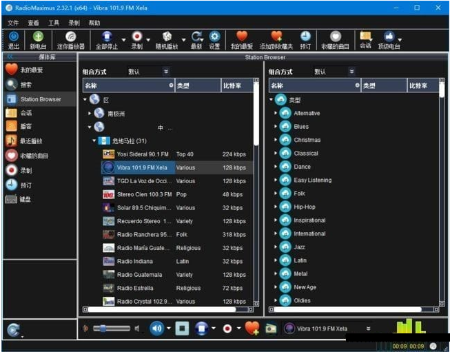Select the Stereo Cien 100.3 FM station
The width and height of the screenshot is (450, 354).
pos(177,194)
